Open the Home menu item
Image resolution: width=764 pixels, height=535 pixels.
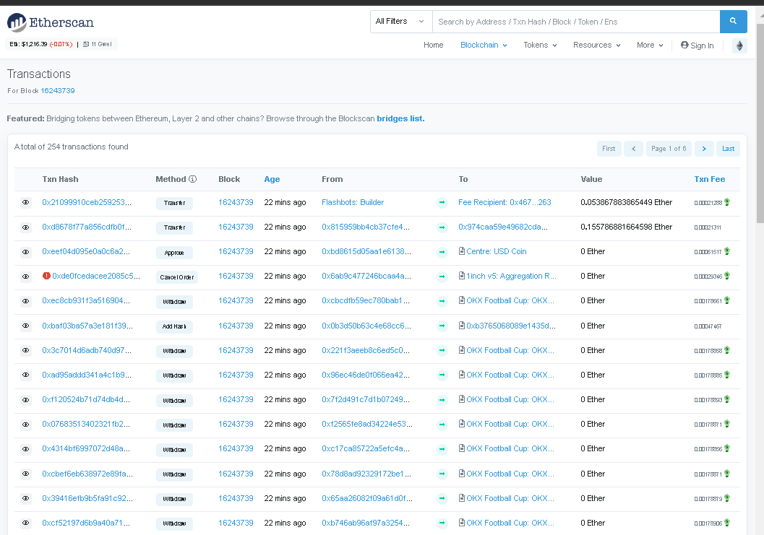pyautogui.click(x=433, y=45)
